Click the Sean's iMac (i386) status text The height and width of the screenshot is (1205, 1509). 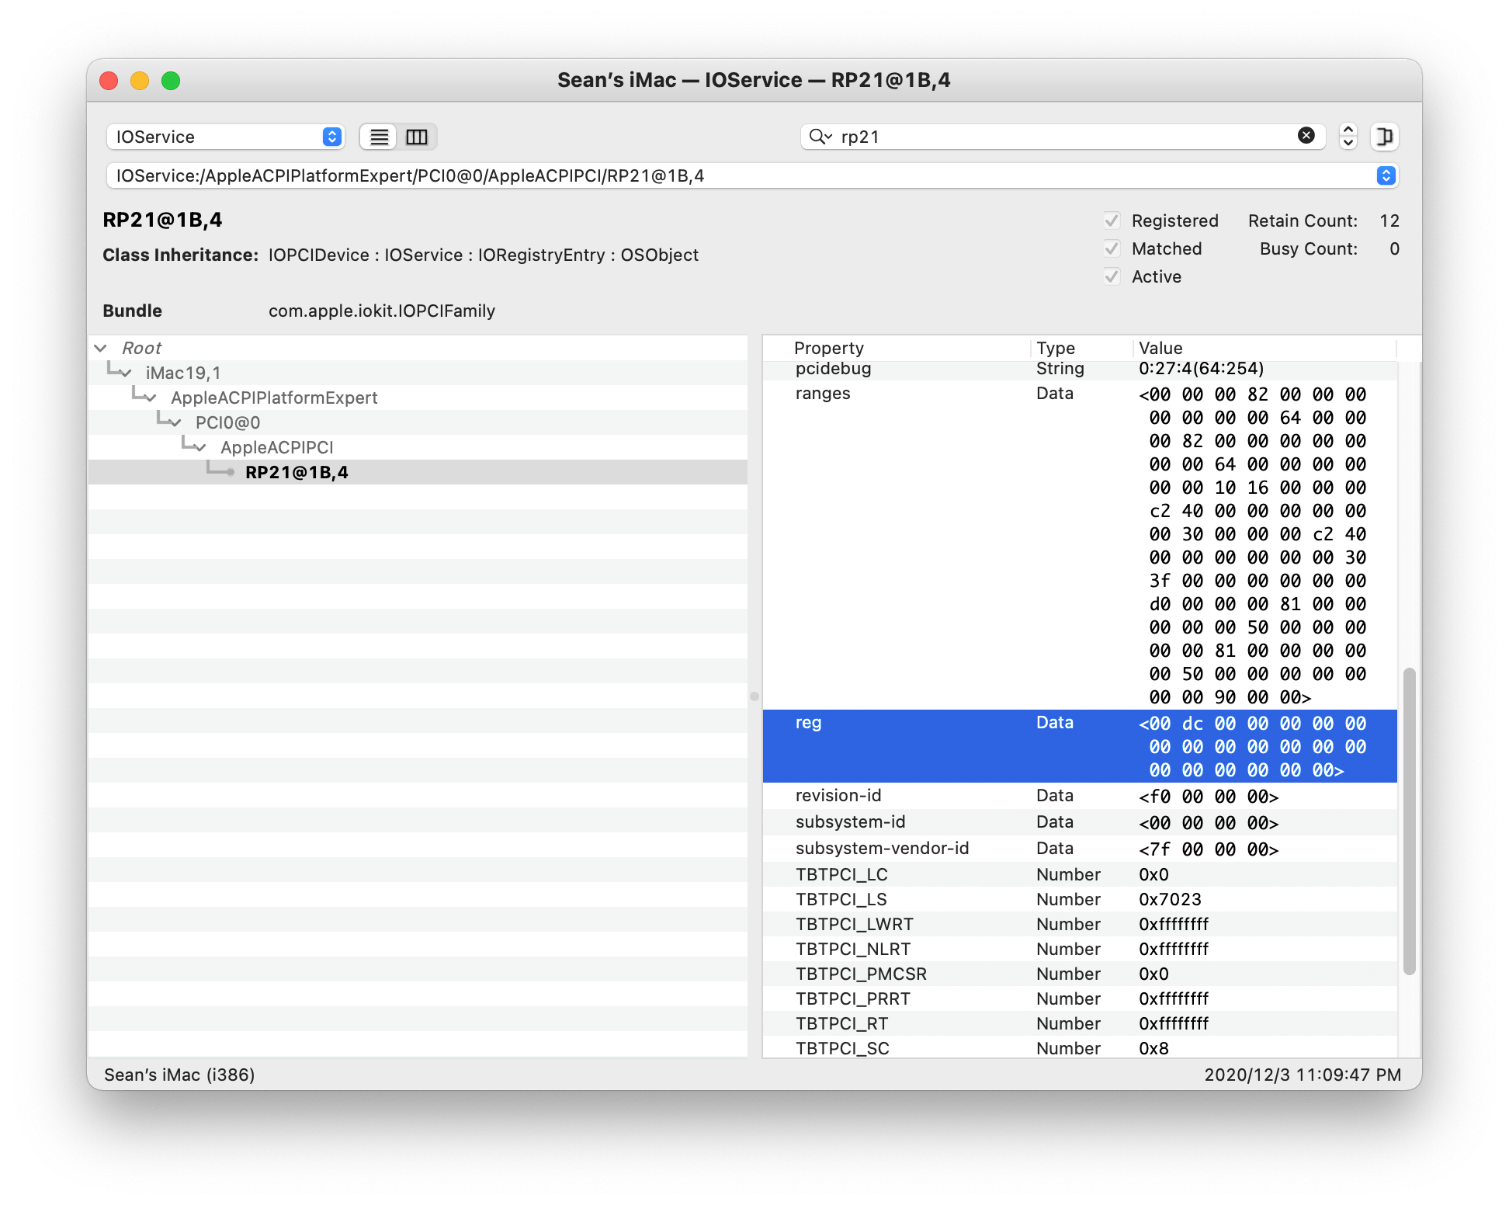(179, 1075)
